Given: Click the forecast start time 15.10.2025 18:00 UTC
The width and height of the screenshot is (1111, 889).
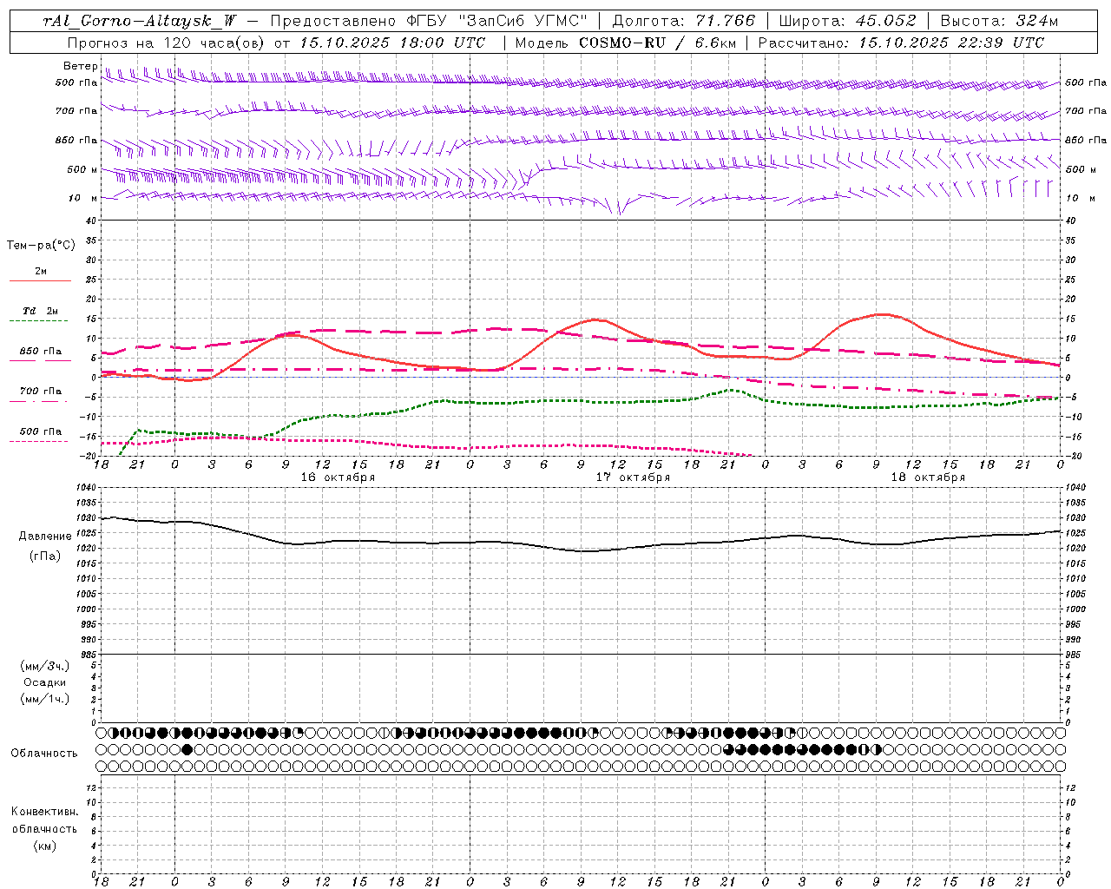Looking at the screenshot, I should (x=392, y=43).
